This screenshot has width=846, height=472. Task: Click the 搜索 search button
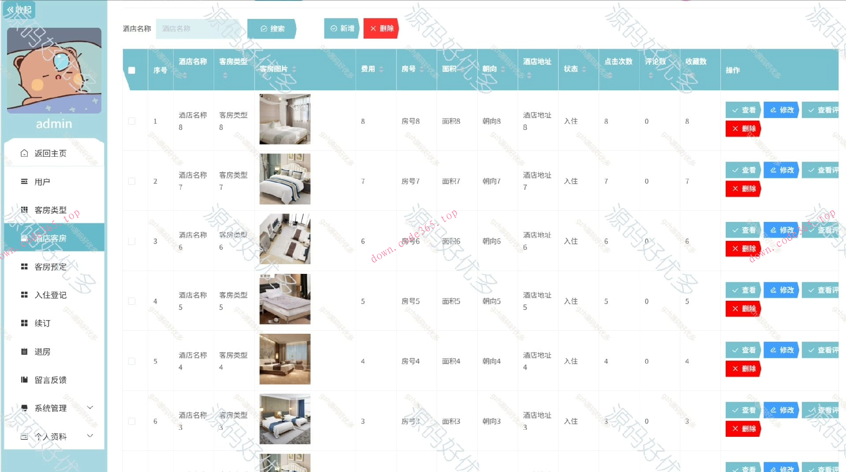(272, 29)
